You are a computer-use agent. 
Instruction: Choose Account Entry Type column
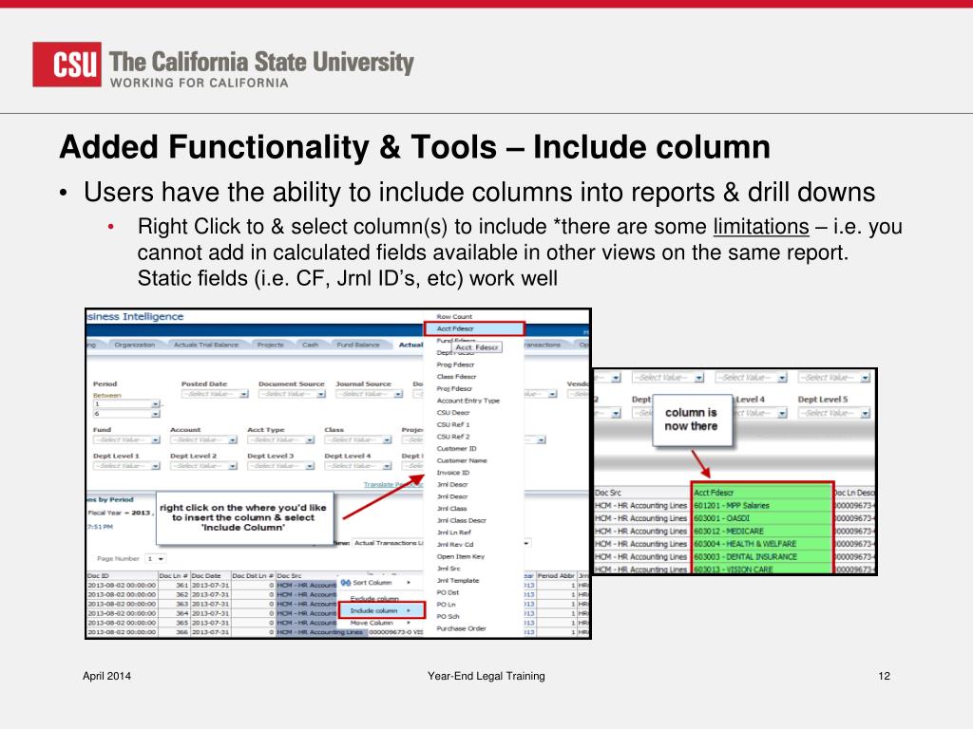(x=467, y=401)
